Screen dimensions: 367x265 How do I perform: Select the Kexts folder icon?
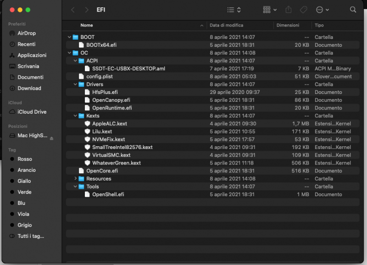point(81,116)
